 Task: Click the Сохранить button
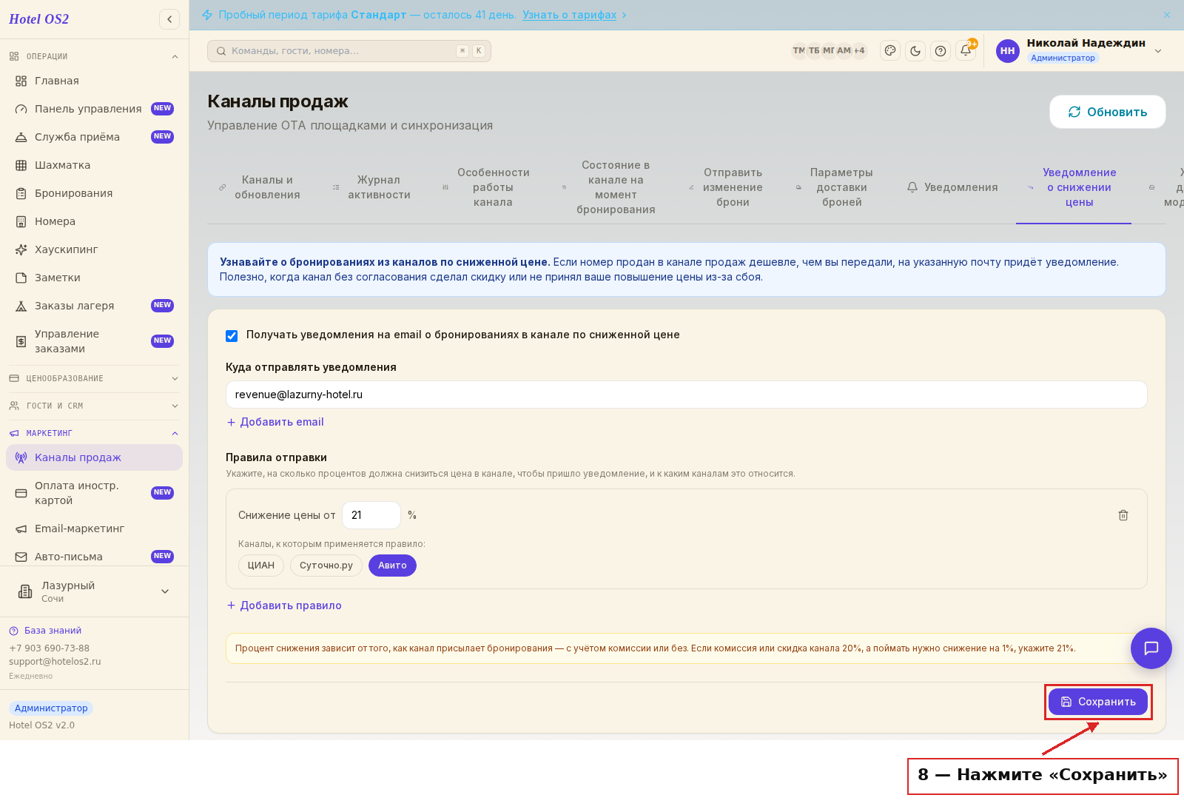point(1098,702)
